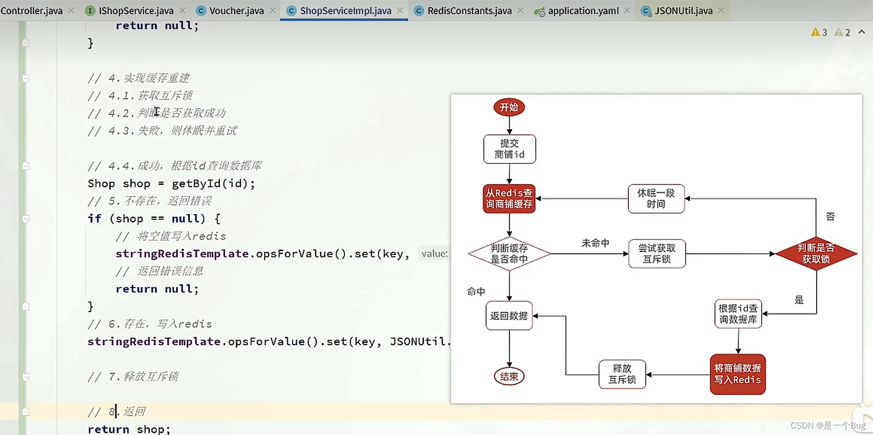Open the RedisConstants.java tab
Viewport: 873px width, 435px height.
469,11
